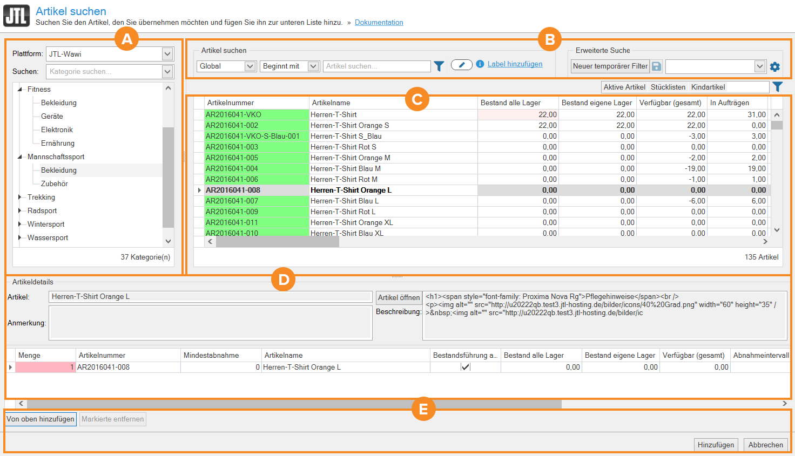Click the Artikel suchen text field
Viewport: 795px width, 456px height.
(376, 66)
